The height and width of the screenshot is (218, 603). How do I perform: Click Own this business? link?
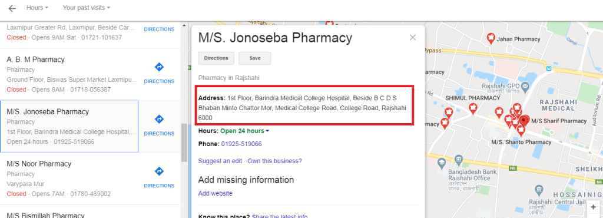[x=274, y=161]
